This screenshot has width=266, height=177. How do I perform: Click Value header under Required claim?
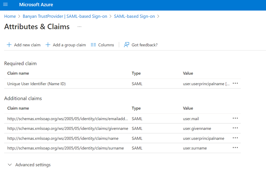188,73
